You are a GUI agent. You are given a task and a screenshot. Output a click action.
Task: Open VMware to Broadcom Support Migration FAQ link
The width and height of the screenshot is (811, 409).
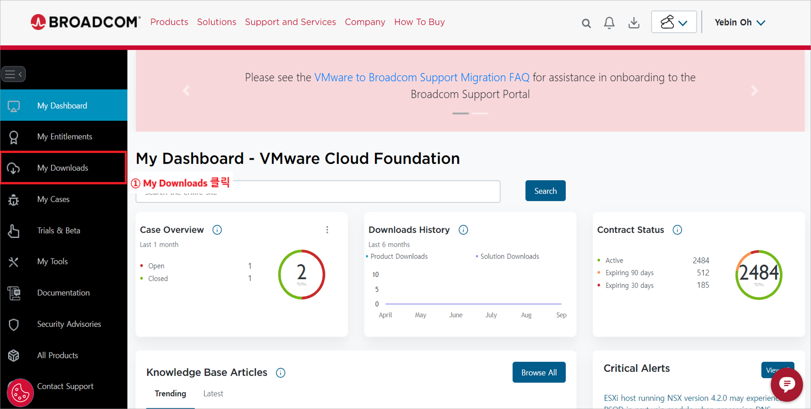[422, 78]
